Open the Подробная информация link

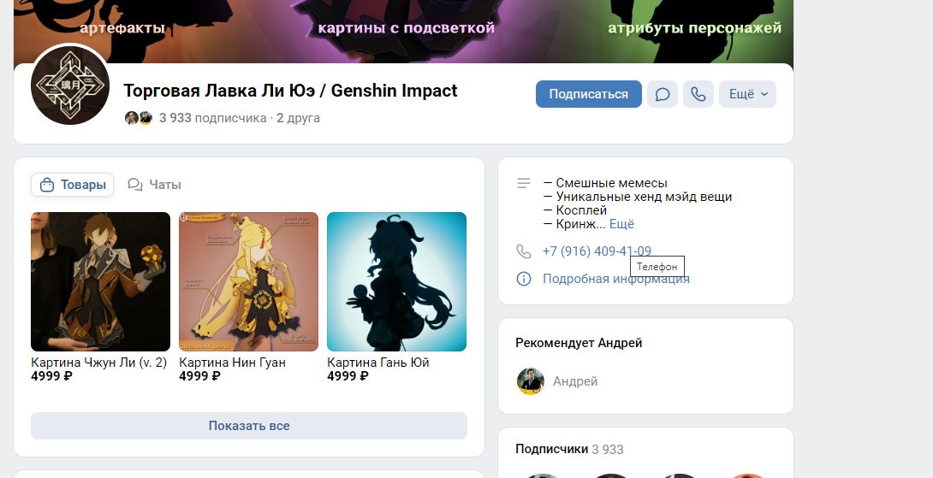[x=615, y=279]
